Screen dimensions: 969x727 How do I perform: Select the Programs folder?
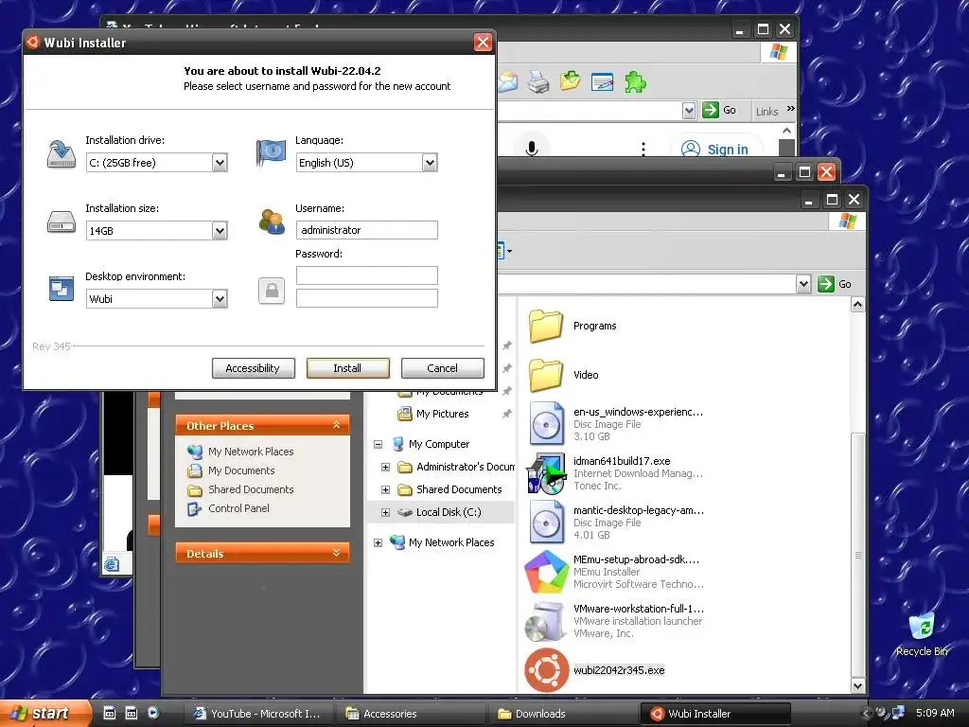573,326
